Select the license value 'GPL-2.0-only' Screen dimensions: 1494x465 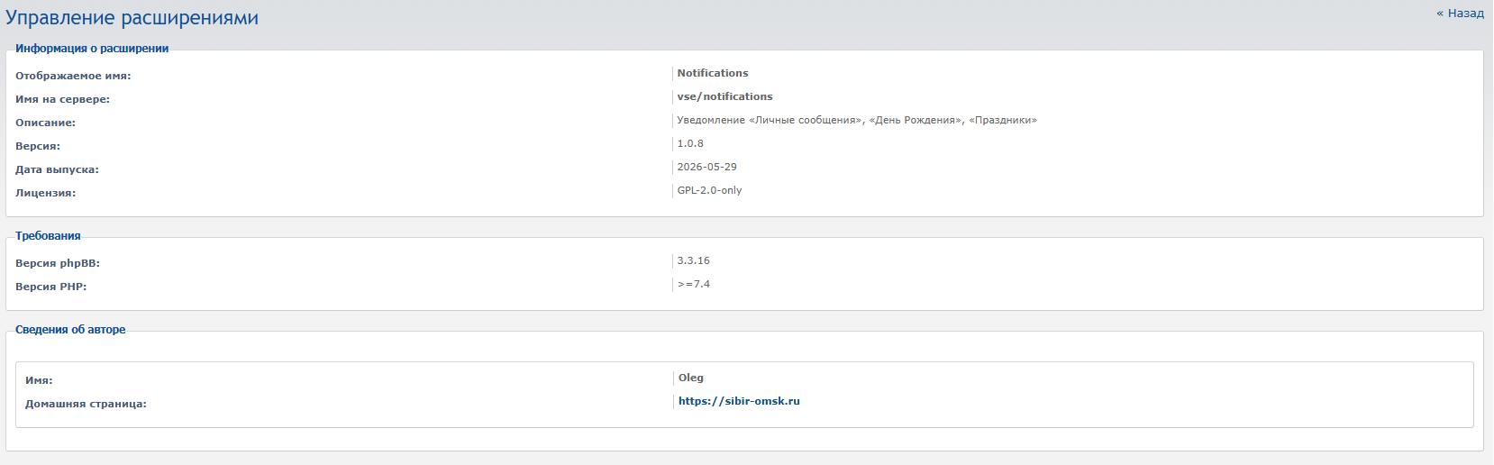pos(710,190)
